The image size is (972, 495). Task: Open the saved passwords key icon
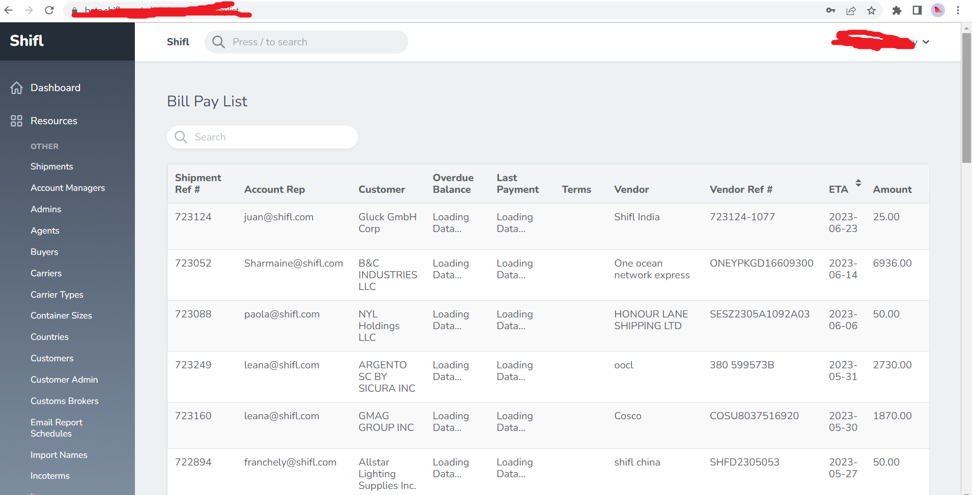point(830,10)
